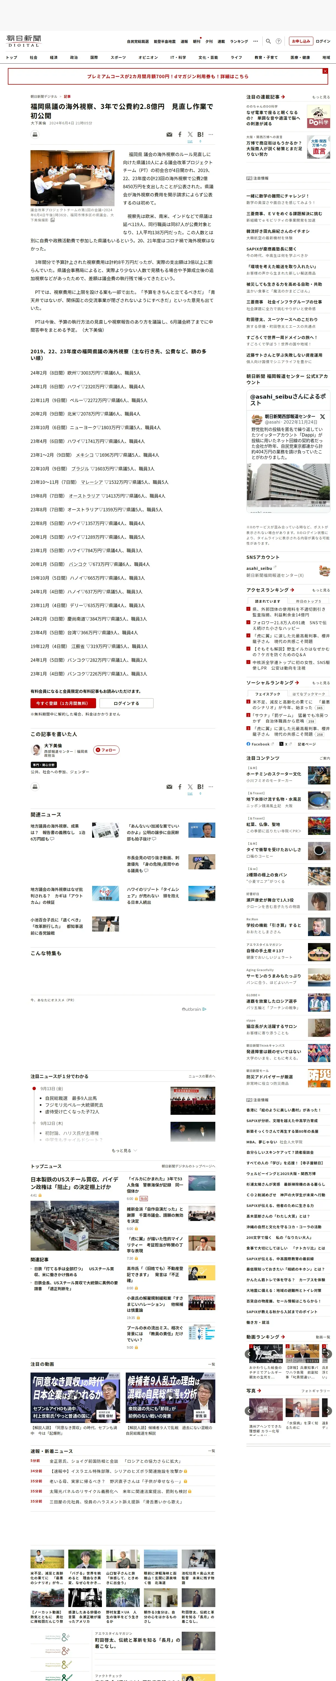Open the 社会 navigation tab
The width and height of the screenshot is (336, 1681).
(33, 57)
